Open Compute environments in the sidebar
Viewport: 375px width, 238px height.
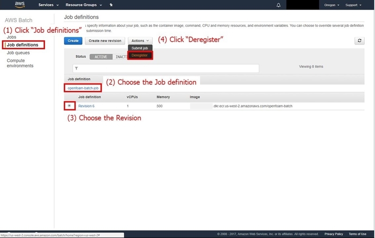20,63
